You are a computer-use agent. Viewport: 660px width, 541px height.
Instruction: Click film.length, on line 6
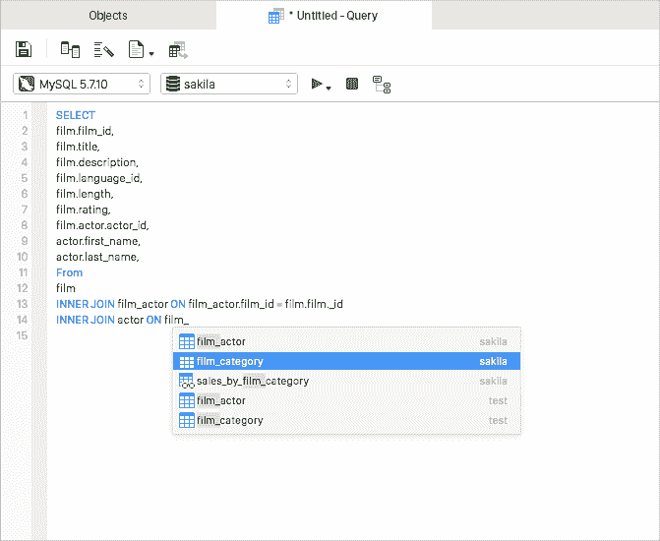[x=85, y=194]
